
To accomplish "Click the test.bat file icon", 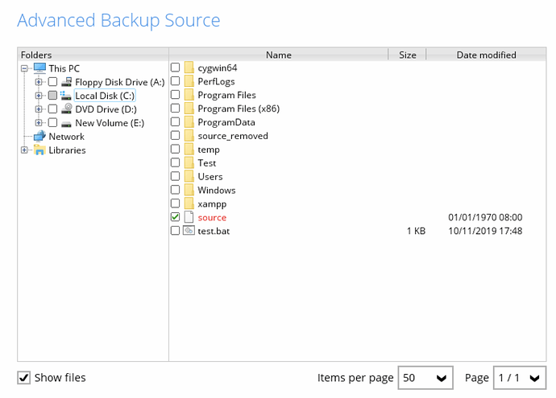I will coord(189,231).
